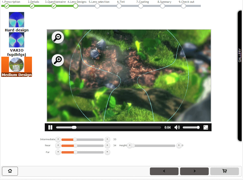
Task: Increase the Height value with right arrow
Action: point(179,146)
